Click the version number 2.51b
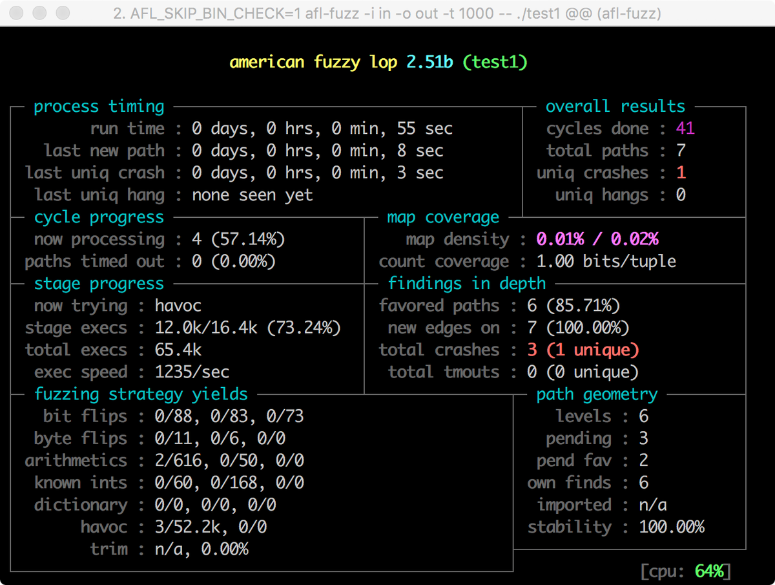The width and height of the screenshot is (775, 585). coord(429,62)
